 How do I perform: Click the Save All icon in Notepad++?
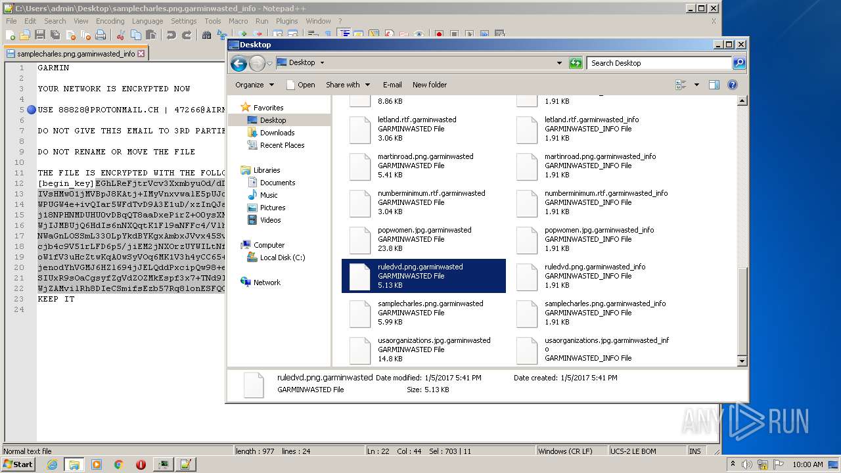pyautogui.click(x=55, y=35)
